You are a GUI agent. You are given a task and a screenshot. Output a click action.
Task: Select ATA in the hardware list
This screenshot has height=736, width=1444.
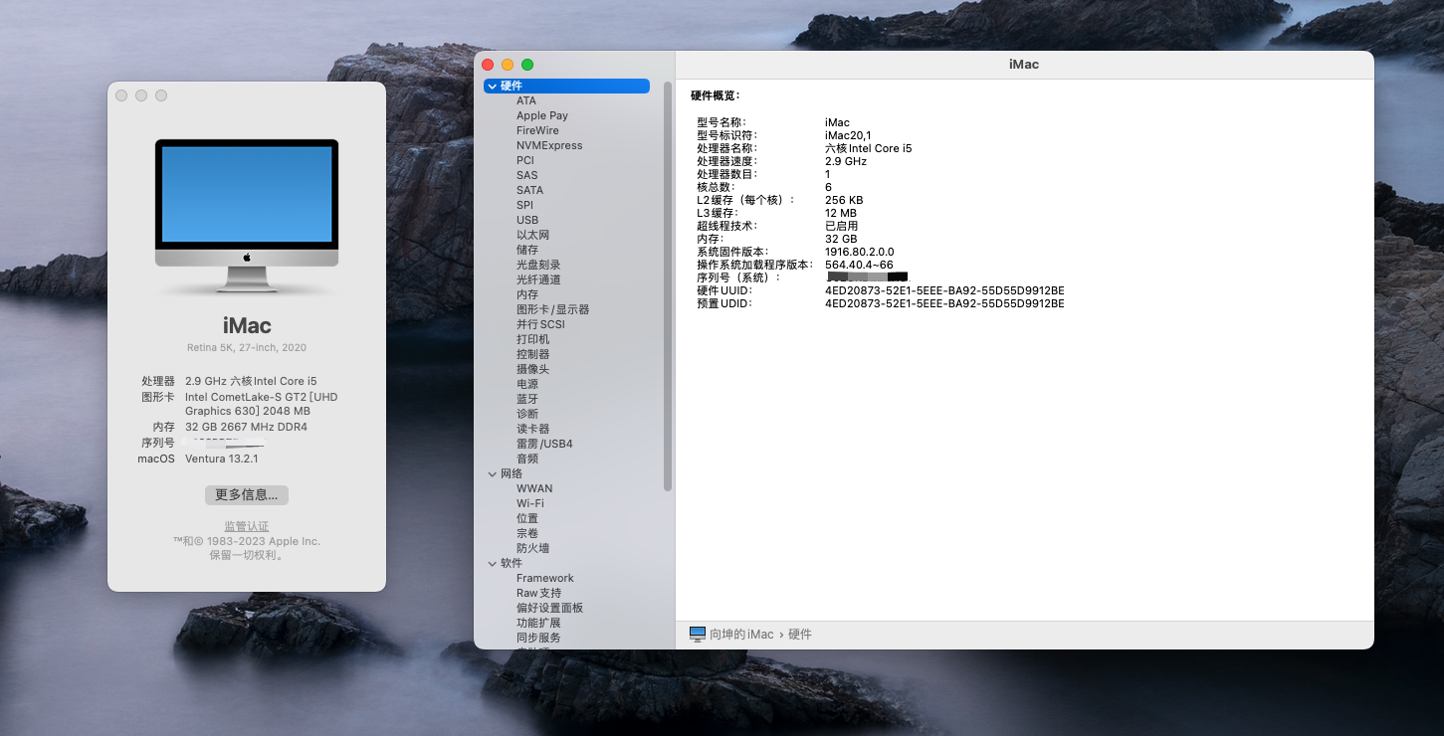[x=526, y=100]
